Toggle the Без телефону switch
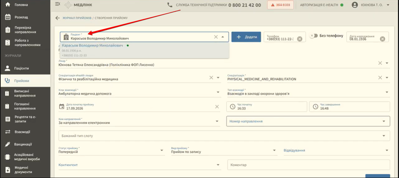 point(314,36)
